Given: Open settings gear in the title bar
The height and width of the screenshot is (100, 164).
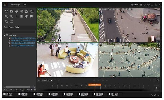Looking at the screenshot, I should click(145, 5).
